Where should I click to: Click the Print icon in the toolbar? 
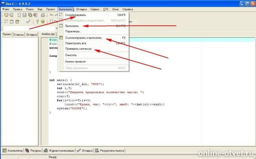coord(43,15)
